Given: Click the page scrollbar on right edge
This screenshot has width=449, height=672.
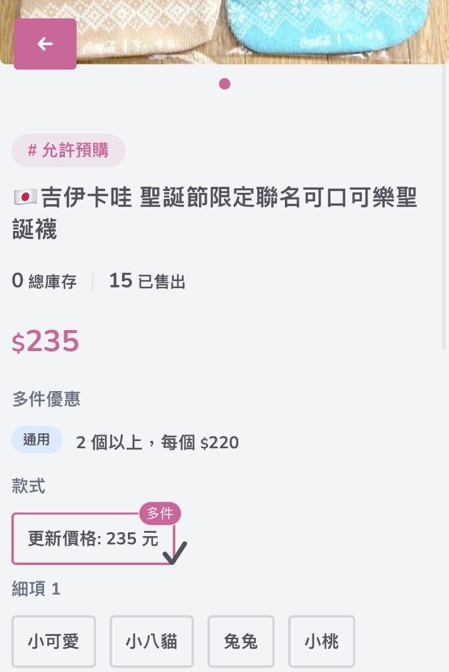Looking at the screenshot, I should [444, 205].
